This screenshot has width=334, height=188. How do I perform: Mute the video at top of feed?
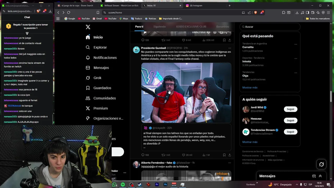tap(208, 32)
